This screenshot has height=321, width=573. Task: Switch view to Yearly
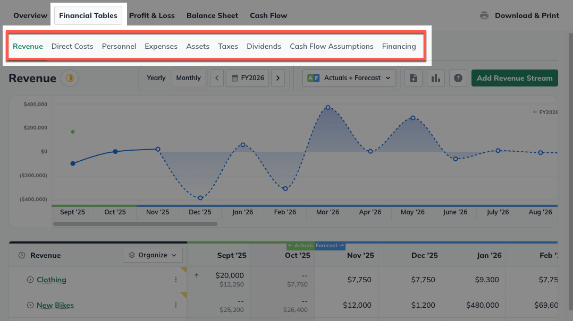pyautogui.click(x=156, y=78)
